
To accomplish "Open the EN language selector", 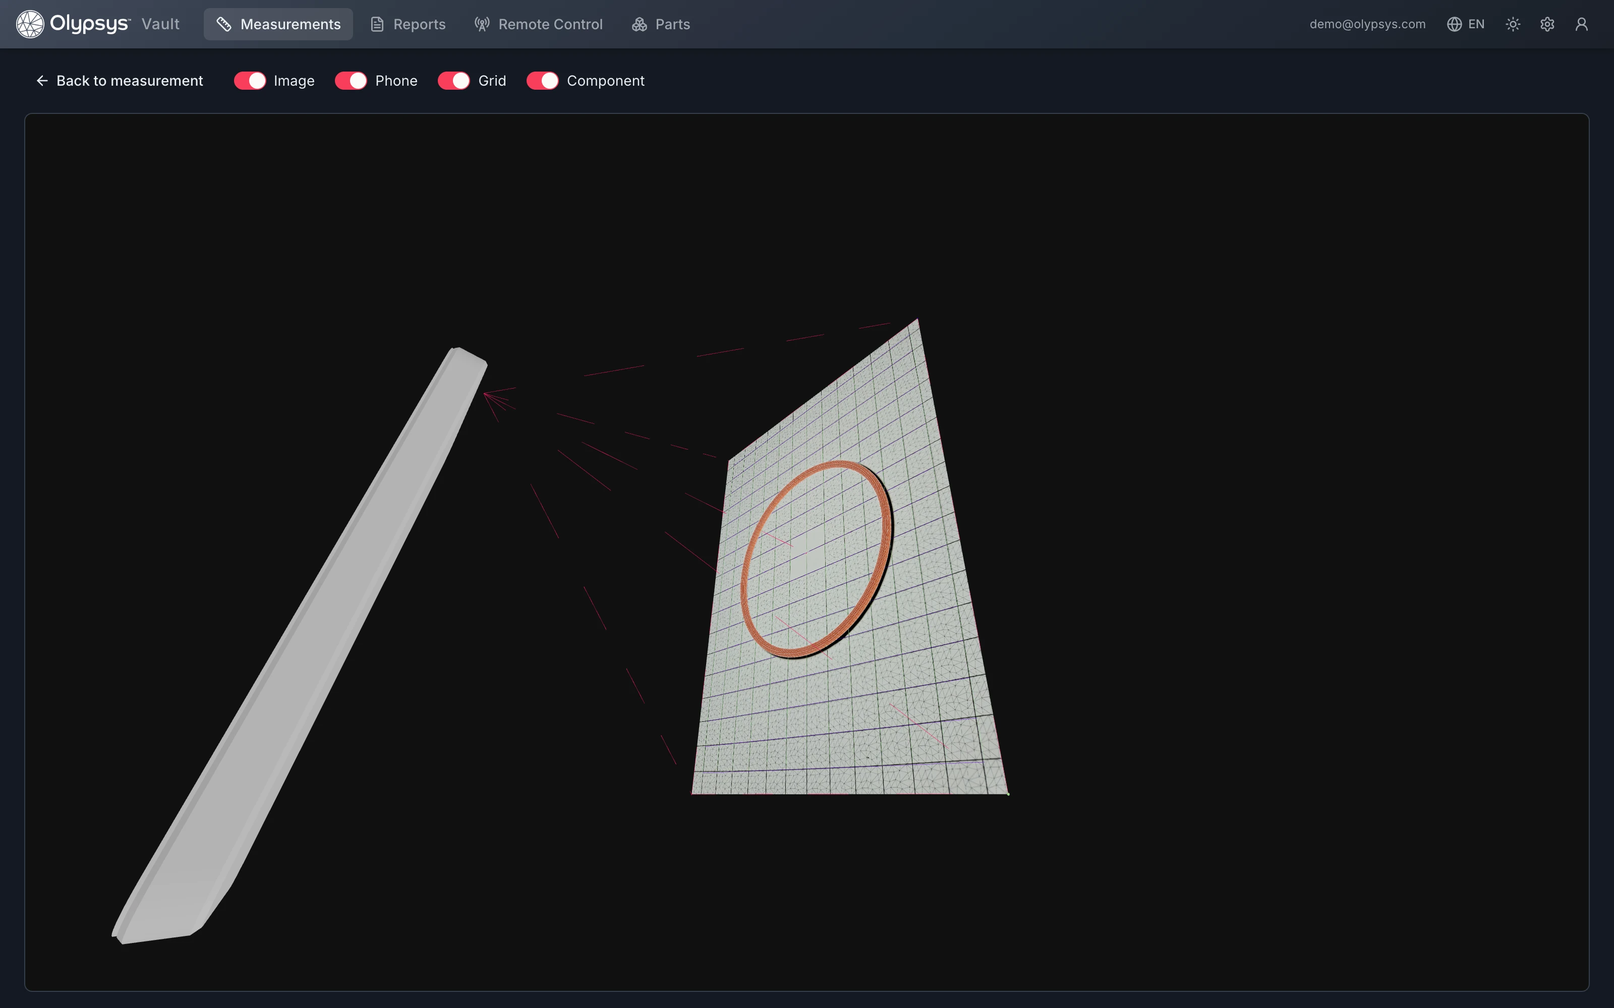I will (1465, 24).
